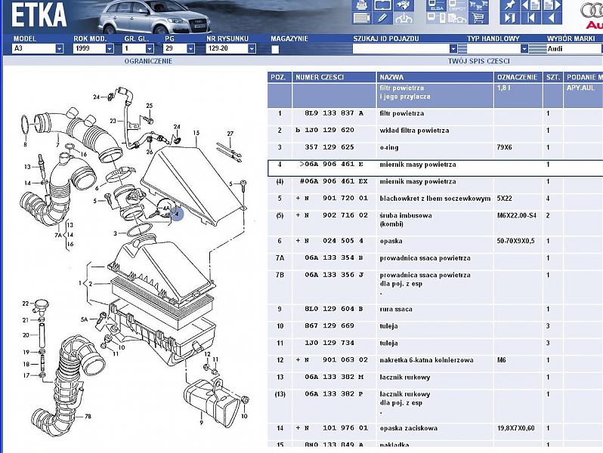Click the pushpin icon
603x453 pixels.
(x=510, y=5)
